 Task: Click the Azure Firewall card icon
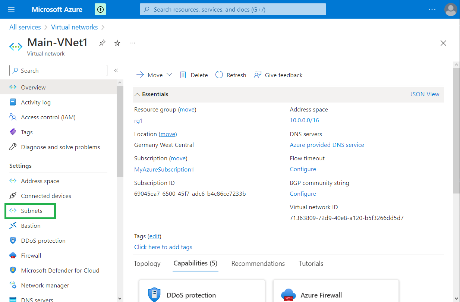(x=289, y=295)
